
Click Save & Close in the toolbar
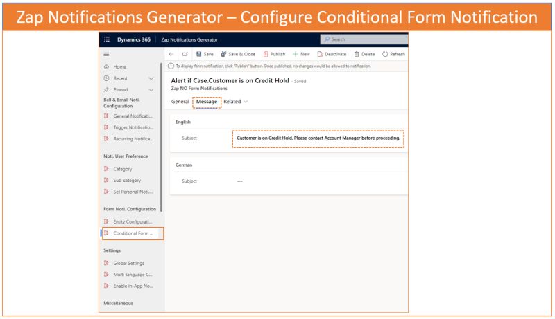coord(238,54)
